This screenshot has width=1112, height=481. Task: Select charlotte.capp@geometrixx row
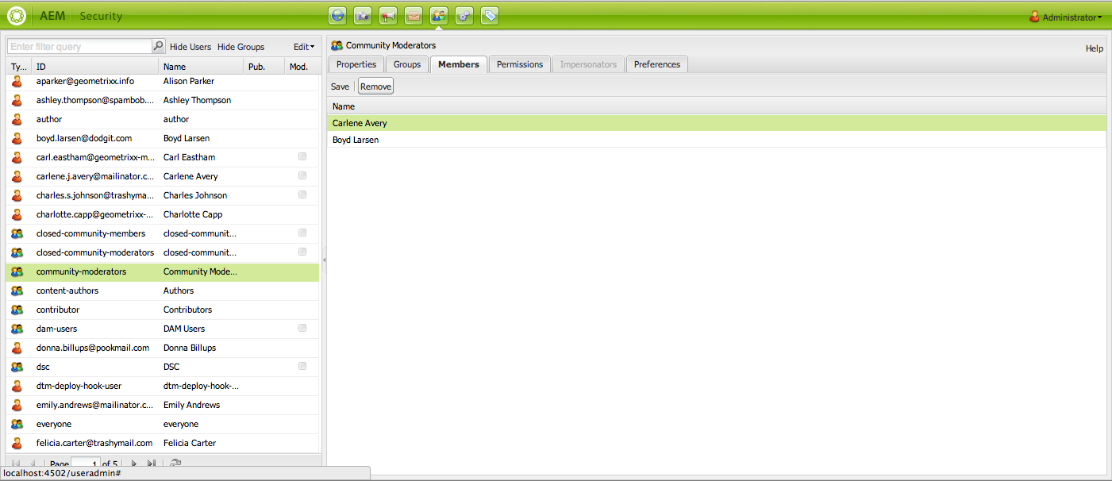[163, 214]
